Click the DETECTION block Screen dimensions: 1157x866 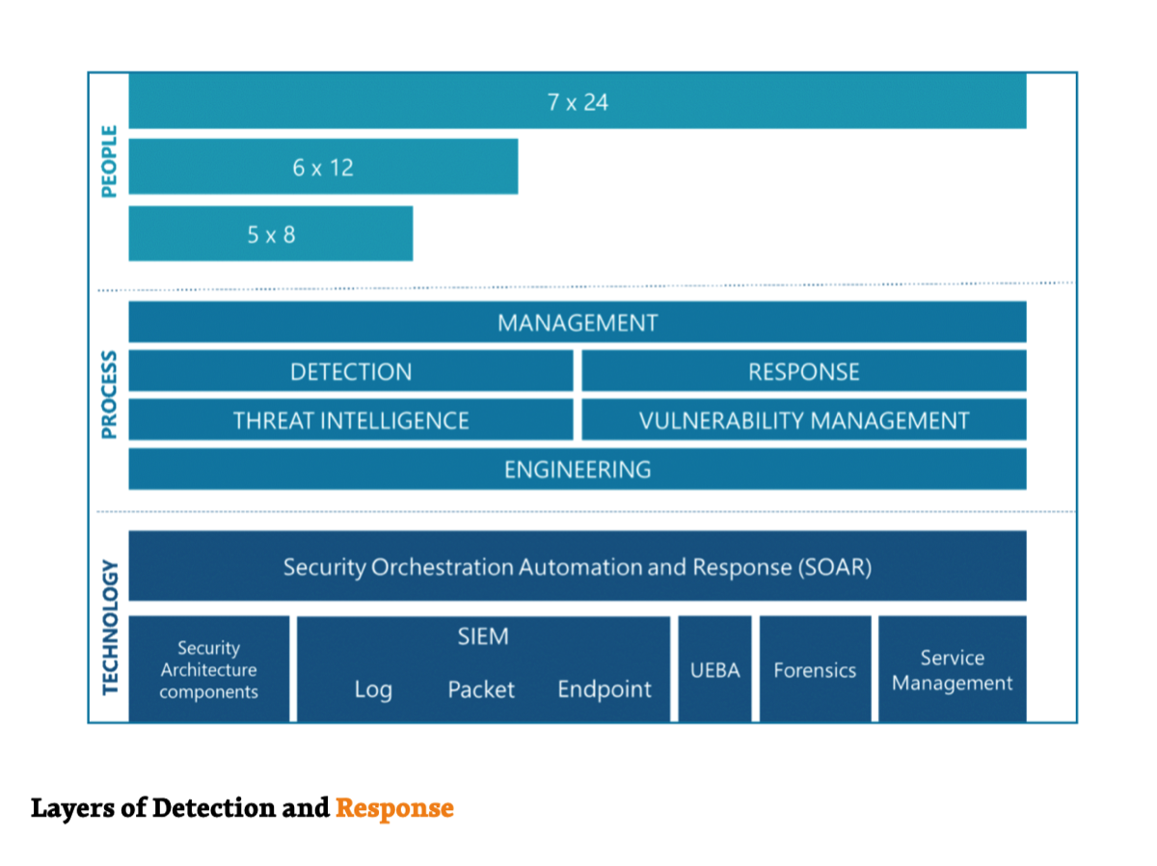350,371
